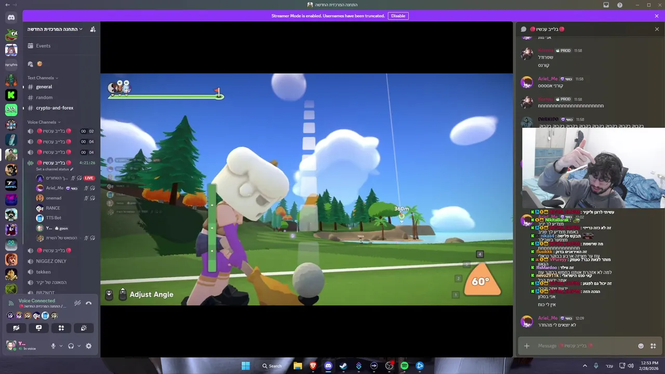Open the Activities launcher button
Viewport: 665px width, 374px height.
[x=61, y=328]
